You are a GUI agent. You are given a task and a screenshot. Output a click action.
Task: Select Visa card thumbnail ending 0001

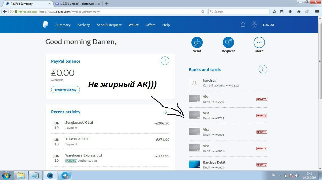(194, 132)
